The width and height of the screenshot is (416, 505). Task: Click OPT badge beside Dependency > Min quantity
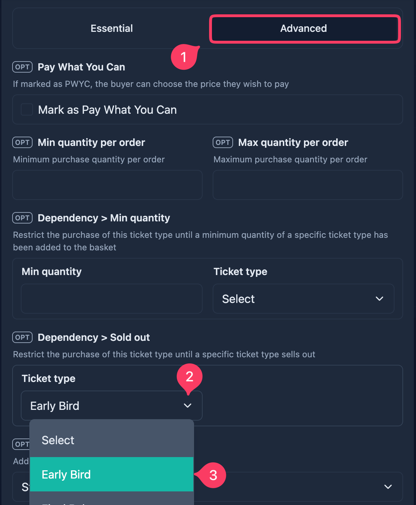pos(23,218)
